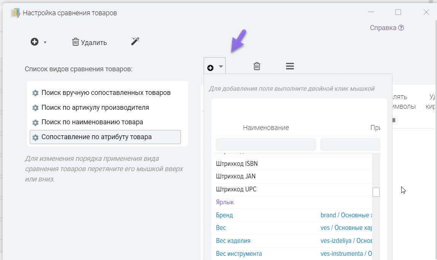Select Сопоставление по атрибуту товара in the list

[96, 137]
